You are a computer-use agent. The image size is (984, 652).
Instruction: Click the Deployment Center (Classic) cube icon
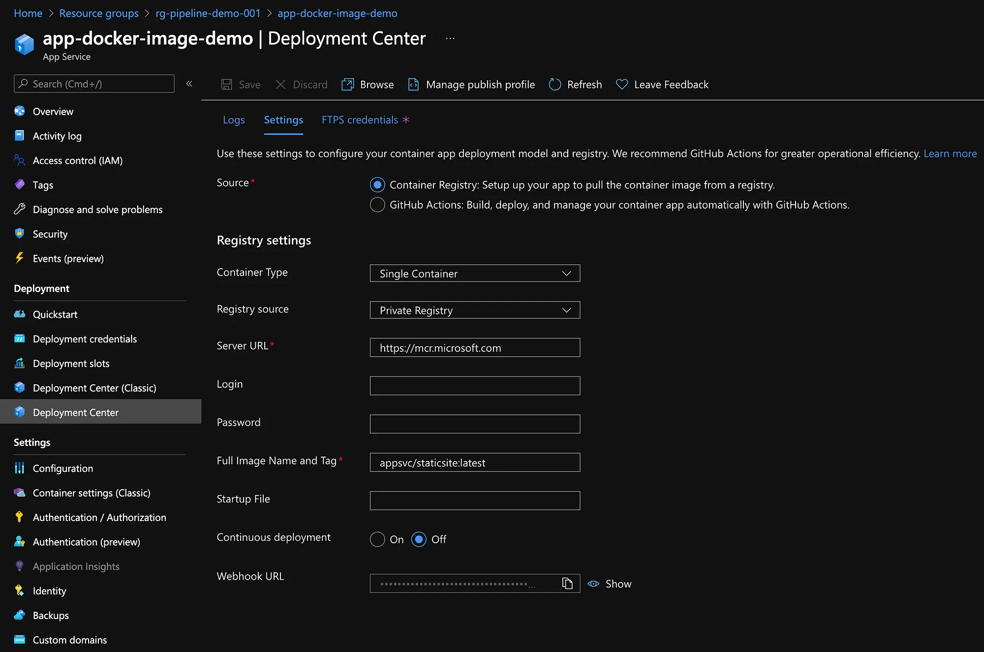coord(20,388)
